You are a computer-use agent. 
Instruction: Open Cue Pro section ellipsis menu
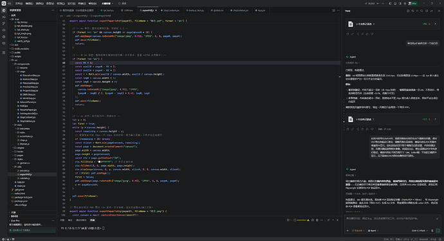pyautogui.click(x=53, y=220)
